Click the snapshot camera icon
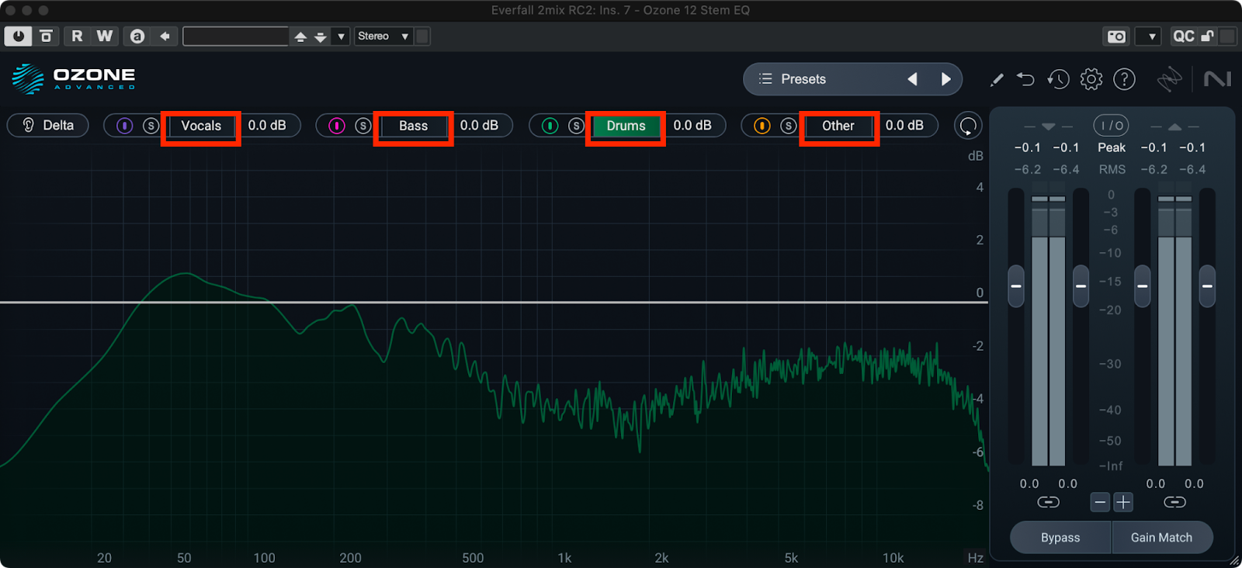The width and height of the screenshot is (1242, 568). click(x=1116, y=36)
